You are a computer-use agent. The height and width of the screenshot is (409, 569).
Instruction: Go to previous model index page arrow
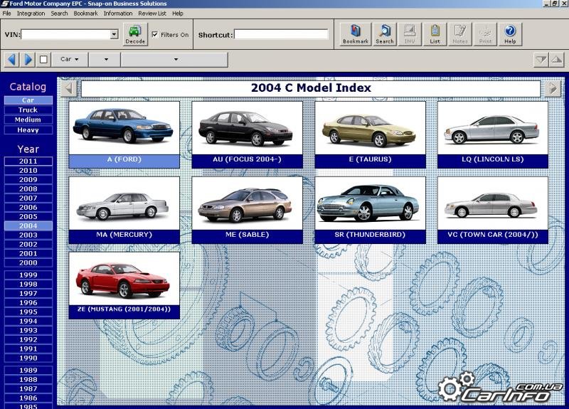pos(69,88)
